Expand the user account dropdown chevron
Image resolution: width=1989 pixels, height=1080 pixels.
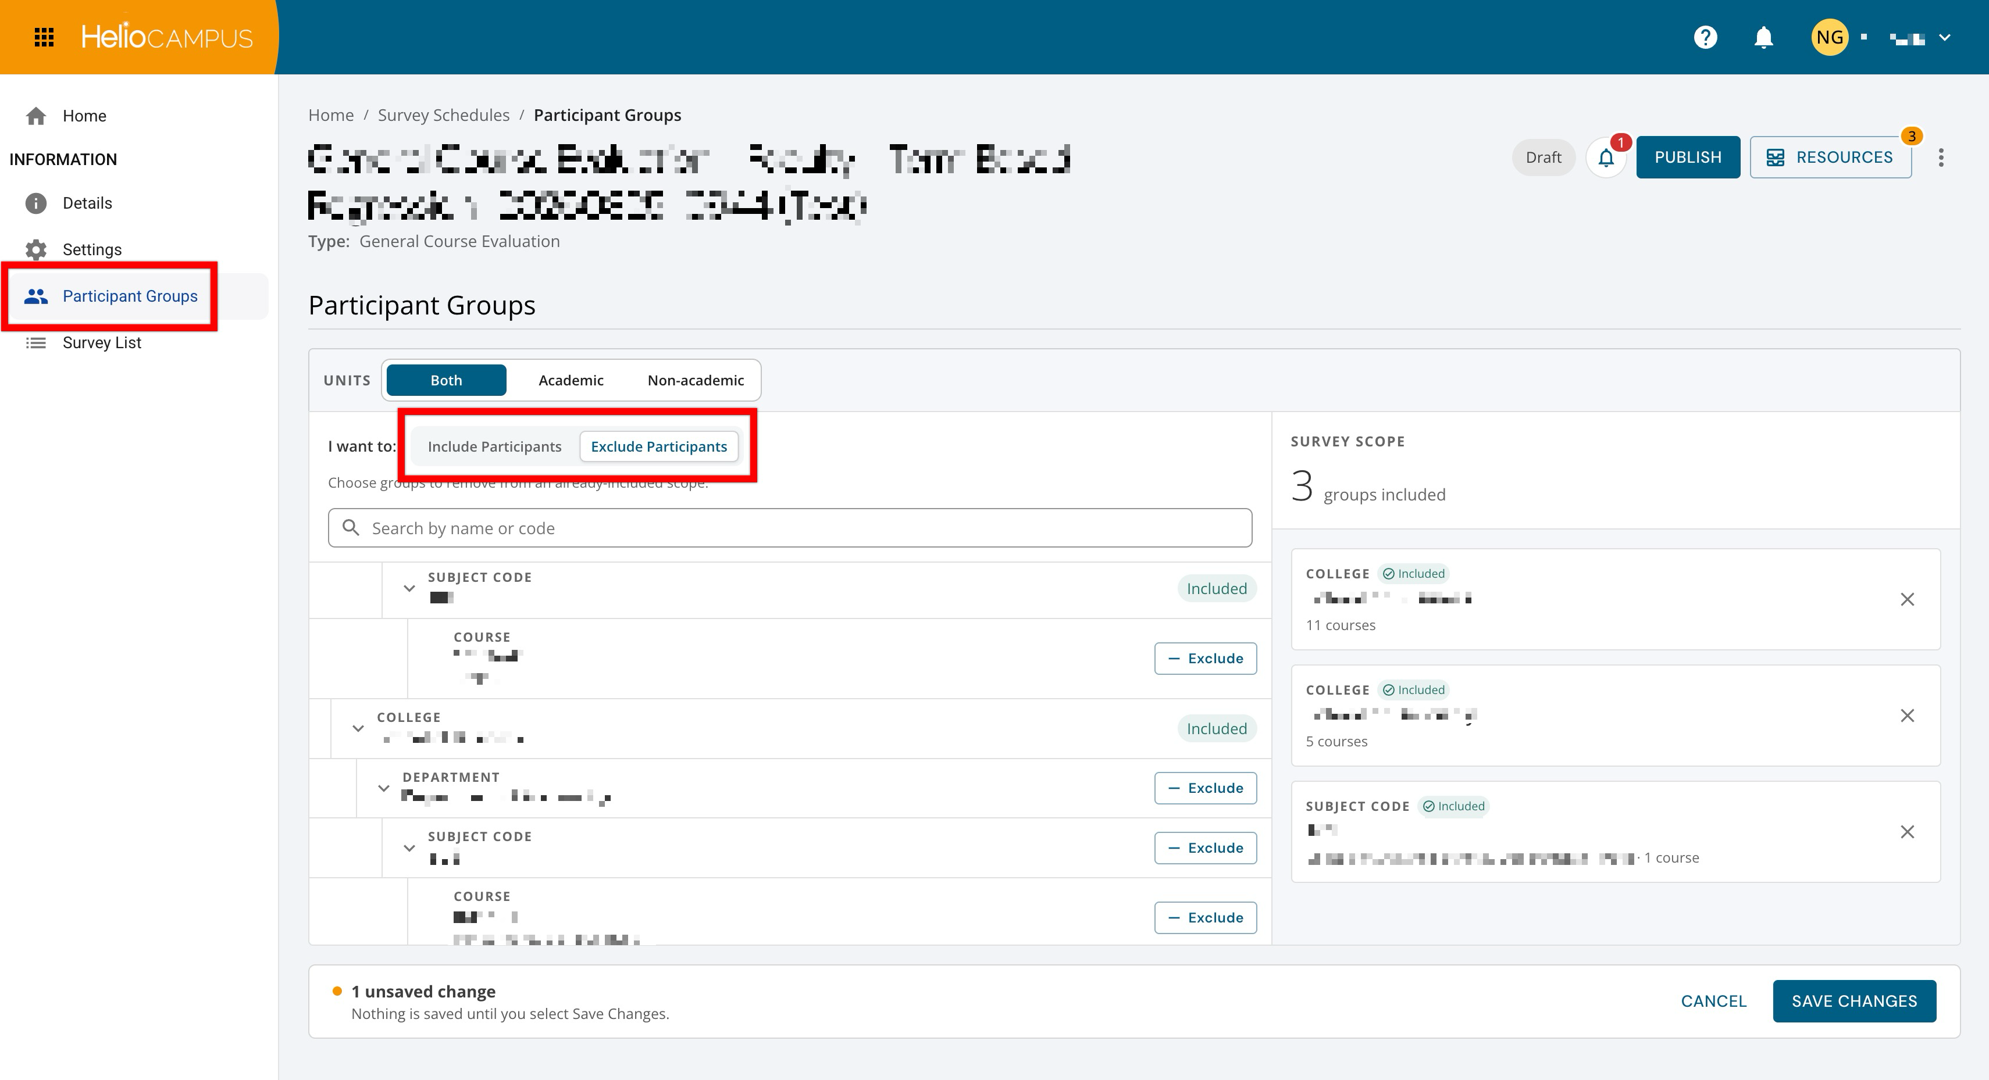point(1944,37)
